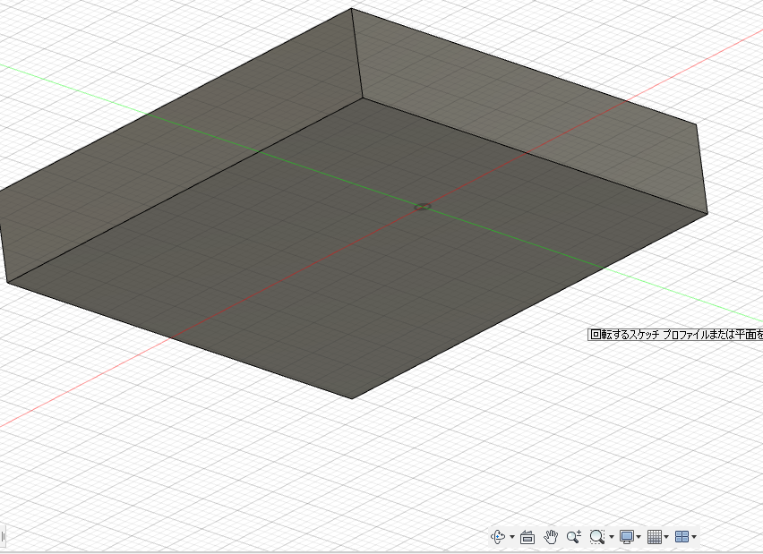The width and height of the screenshot is (763, 554).
Task: Activate the Pan hand tool
Action: click(551, 537)
